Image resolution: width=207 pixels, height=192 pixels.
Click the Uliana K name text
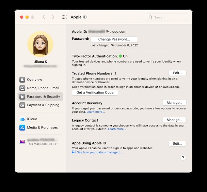pyautogui.click(x=40, y=62)
